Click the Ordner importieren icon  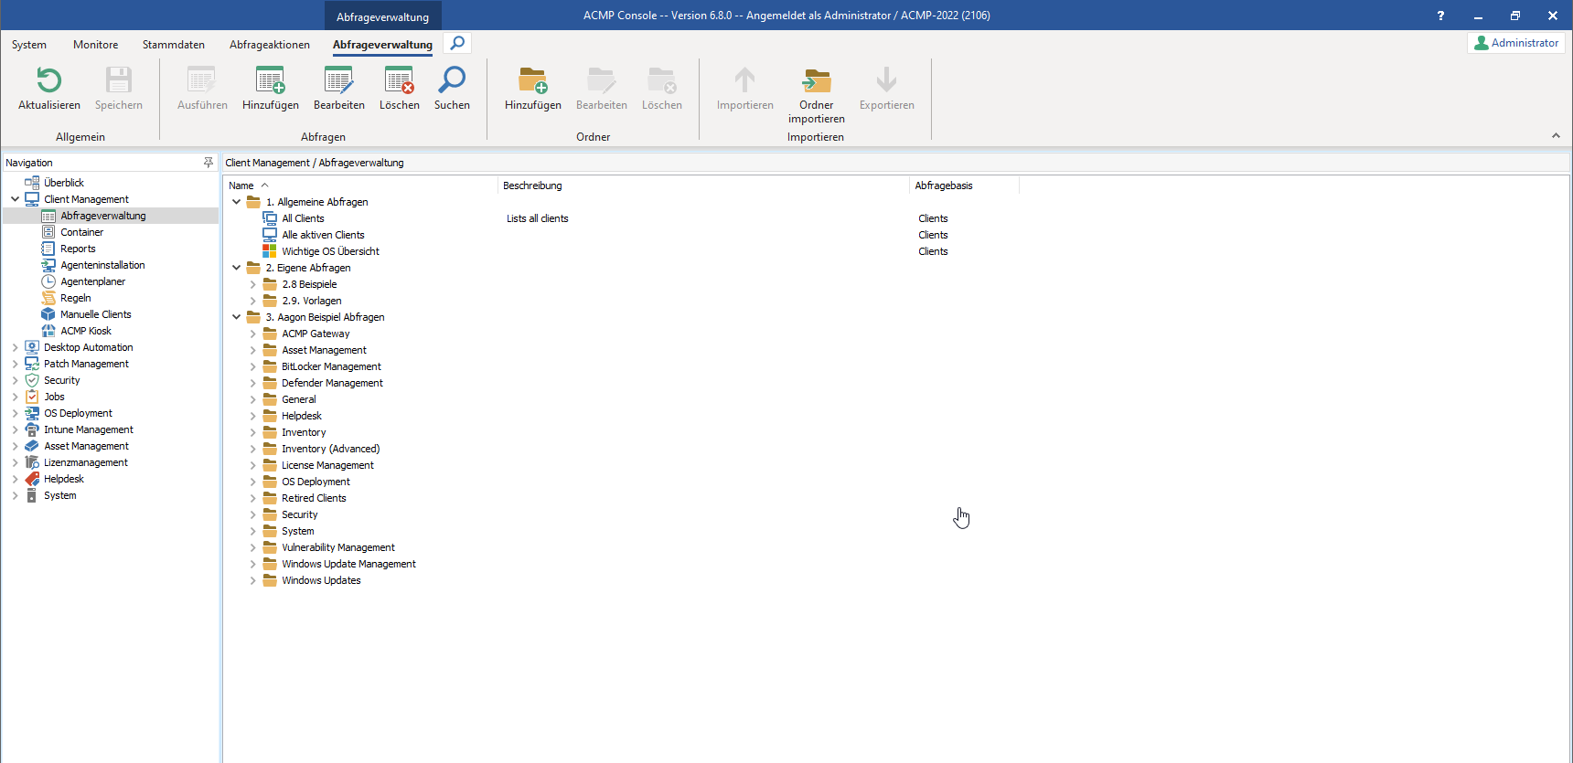pyautogui.click(x=816, y=81)
